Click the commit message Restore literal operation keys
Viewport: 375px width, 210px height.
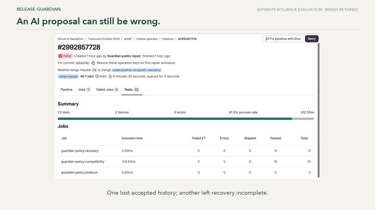136,63
